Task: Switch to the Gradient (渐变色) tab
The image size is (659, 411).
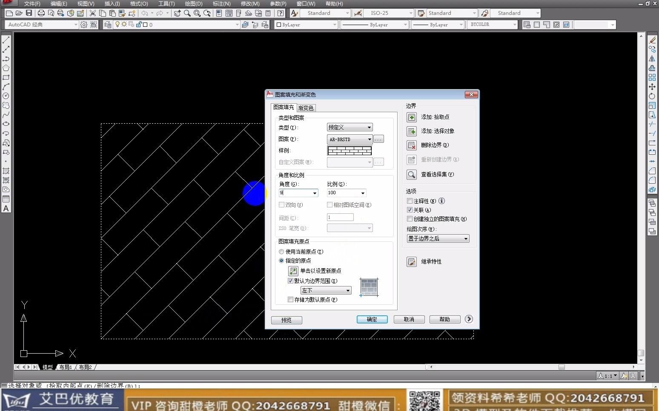Action: point(306,108)
